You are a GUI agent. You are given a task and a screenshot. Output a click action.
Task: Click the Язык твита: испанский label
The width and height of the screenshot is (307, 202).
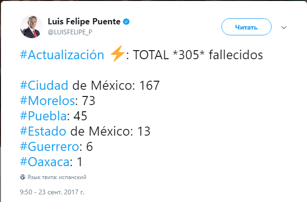click(56, 177)
